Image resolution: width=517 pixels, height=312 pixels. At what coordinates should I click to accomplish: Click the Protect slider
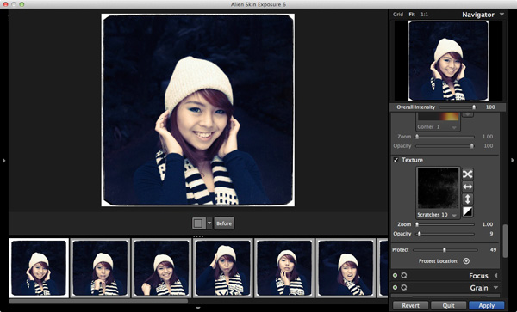coord(445,250)
